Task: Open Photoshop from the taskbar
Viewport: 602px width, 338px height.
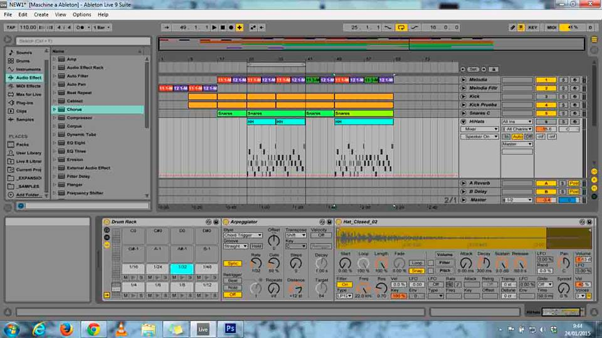Action: 230,329
